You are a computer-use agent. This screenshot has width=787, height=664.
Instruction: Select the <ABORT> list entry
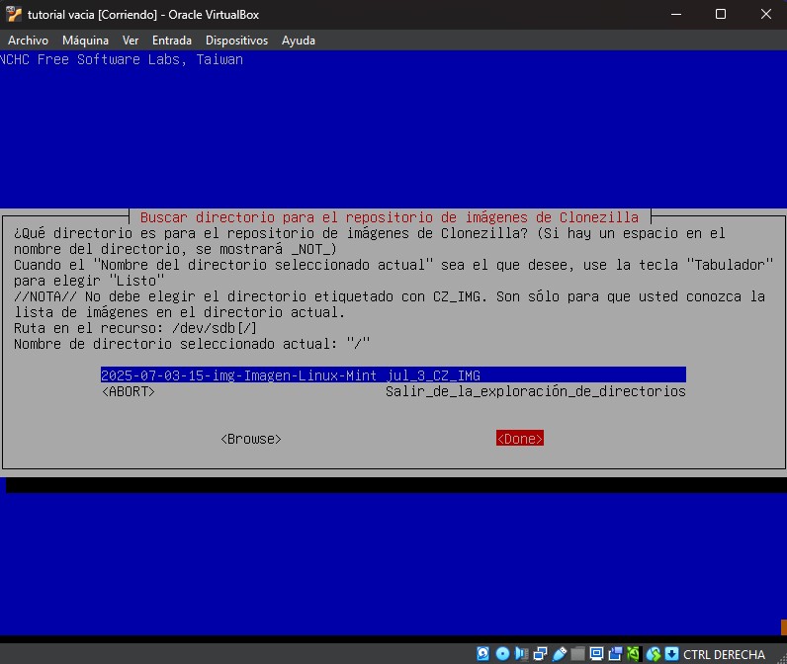pyautogui.click(x=128, y=391)
